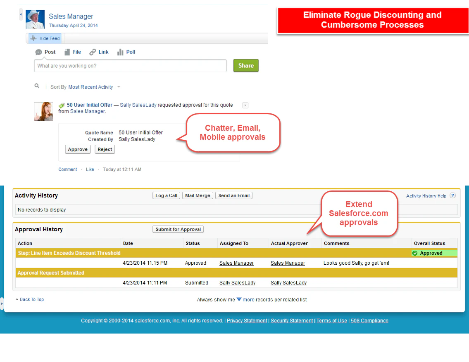This screenshot has width=469, height=362.
Task: Click the Link chain icon
Action: pos(93,52)
